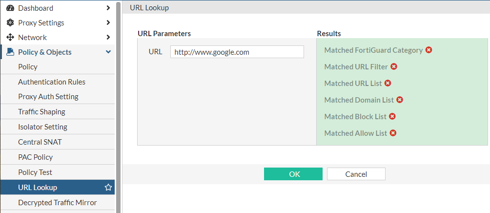Click red X beside Matched FortiGuard Category
This screenshot has width=490, height=213.
coord(429,50)
